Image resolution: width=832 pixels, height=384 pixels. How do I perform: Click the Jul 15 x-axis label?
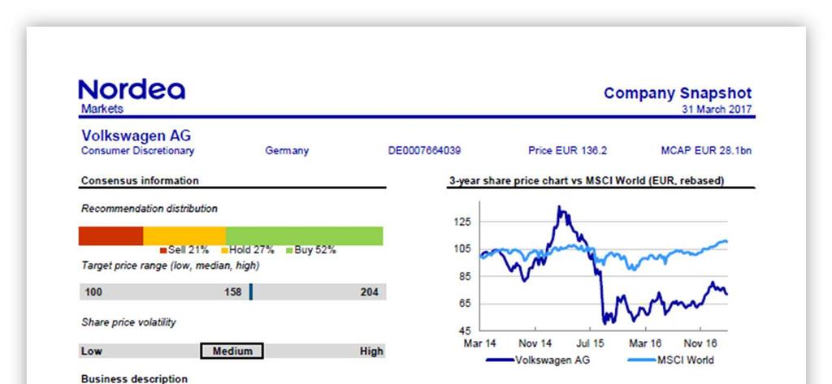tap(591, 343)
